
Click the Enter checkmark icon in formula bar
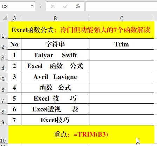[x=65, y=6]
